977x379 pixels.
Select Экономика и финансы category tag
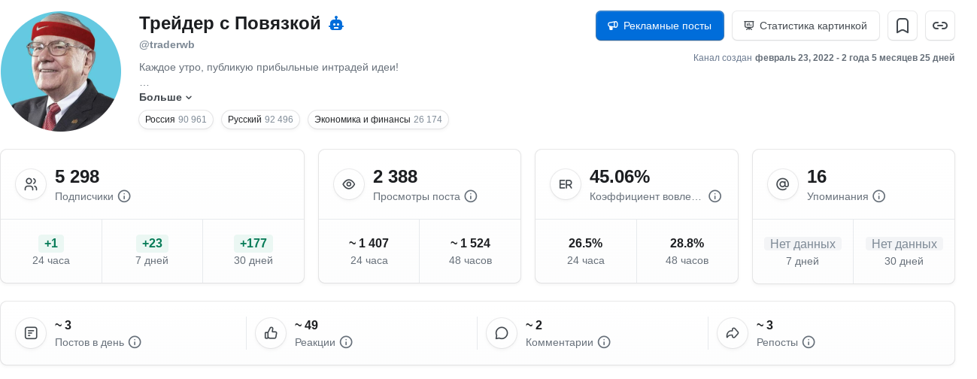point(378,120)
